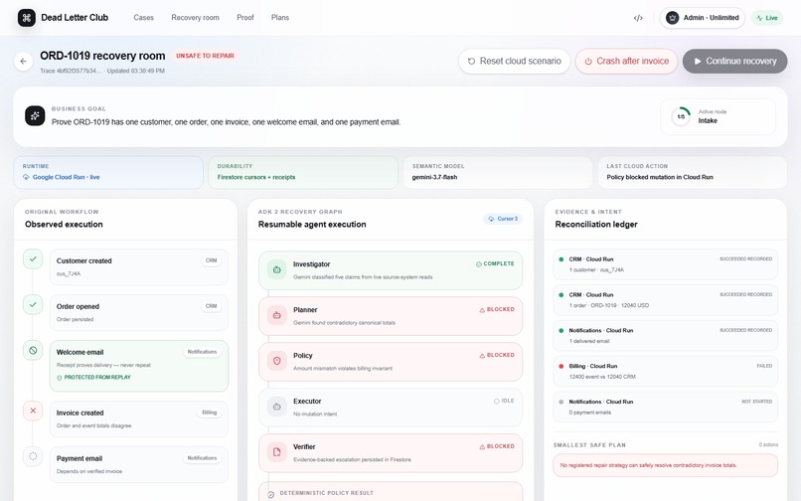This screenshot has height=501, width=801.
Task: Click the Verifier document icon
Action: [277, 452]
